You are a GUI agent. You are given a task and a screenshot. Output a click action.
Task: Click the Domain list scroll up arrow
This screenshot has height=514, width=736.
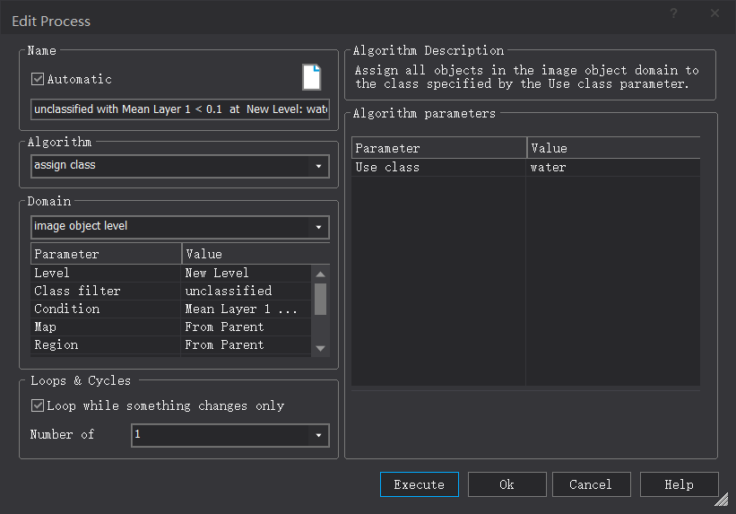coord(320,273)
